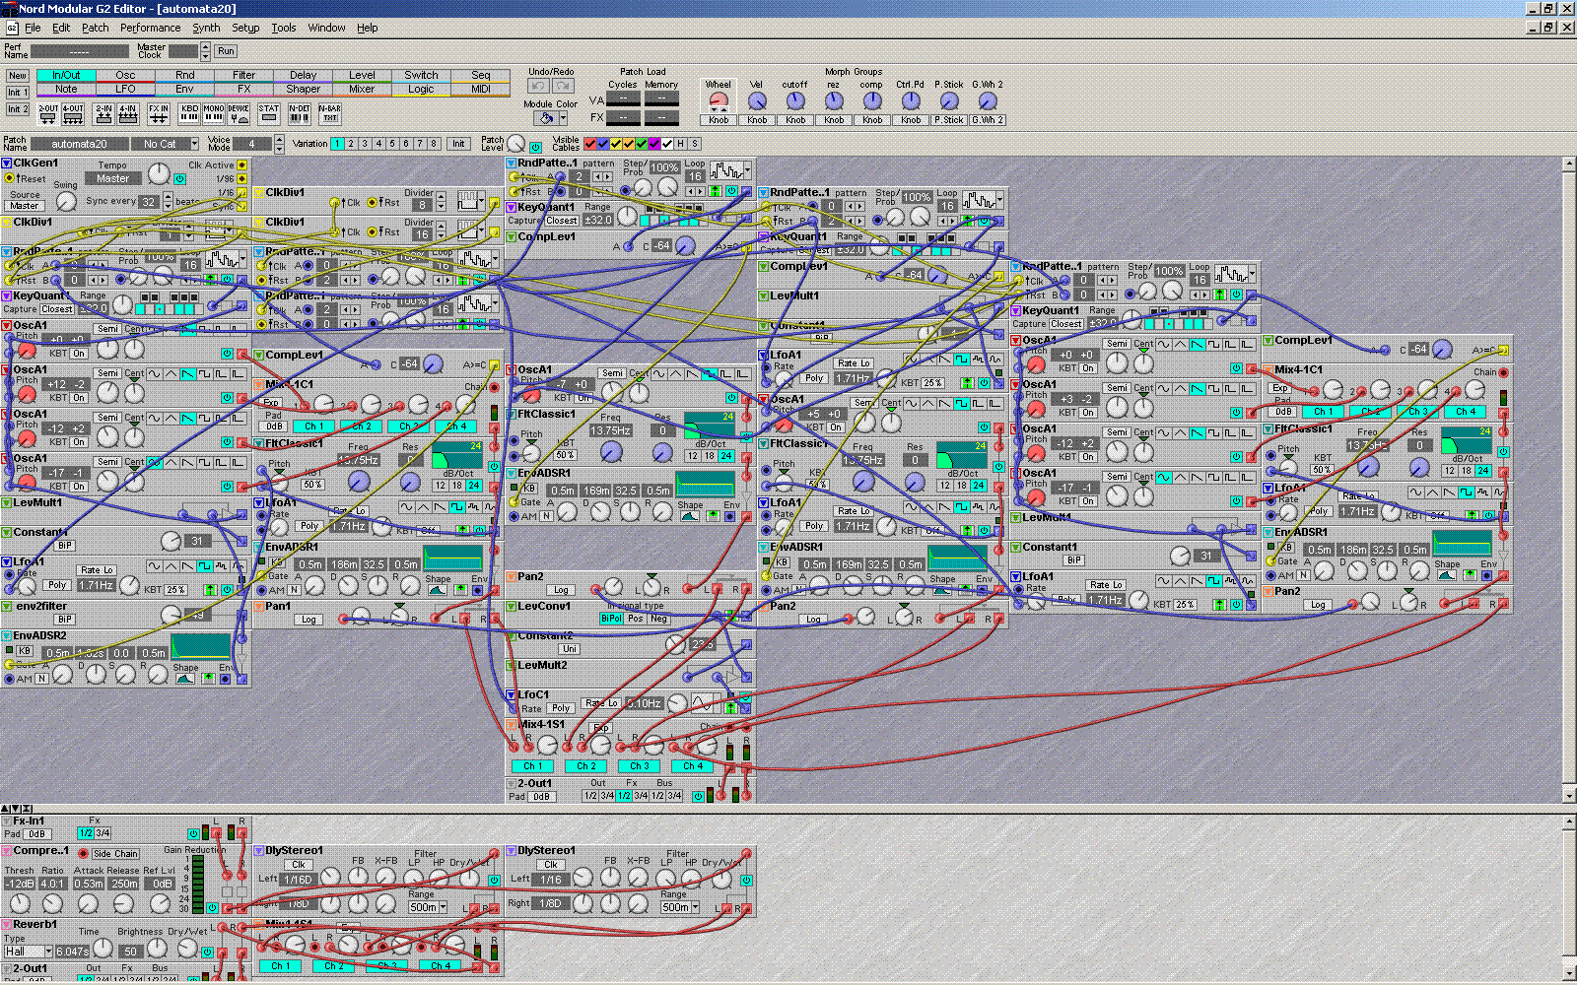Open the LevConv1 module title menu arrow
The image size is (1577, 985).
pos(512,607)
